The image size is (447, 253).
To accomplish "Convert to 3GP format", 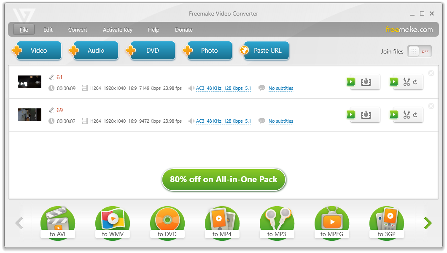I will [387, 223].
